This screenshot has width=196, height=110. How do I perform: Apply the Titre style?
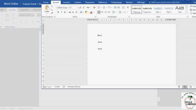180,10
